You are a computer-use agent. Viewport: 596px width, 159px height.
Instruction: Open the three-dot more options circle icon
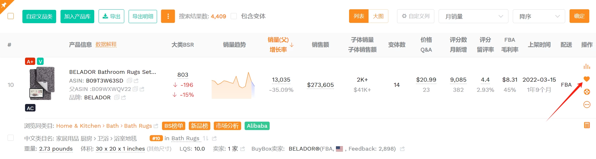[587, 105]
